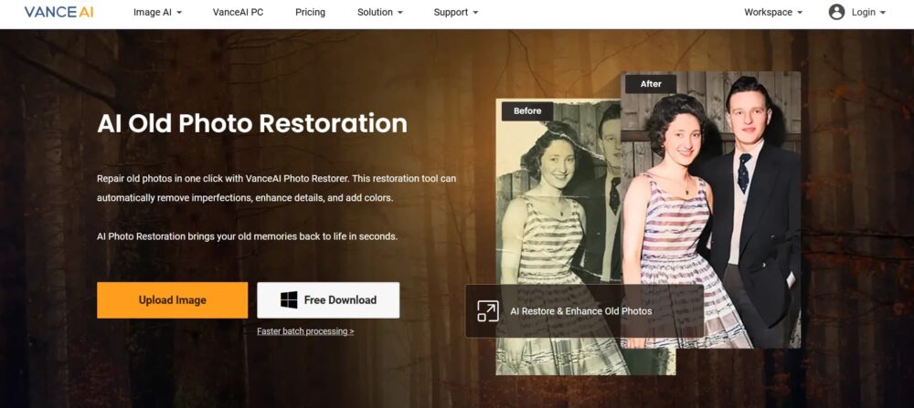This screenshot has width=914, height=408.
Task: Select the black-and-white Before photo
Action: pos(548,228)
